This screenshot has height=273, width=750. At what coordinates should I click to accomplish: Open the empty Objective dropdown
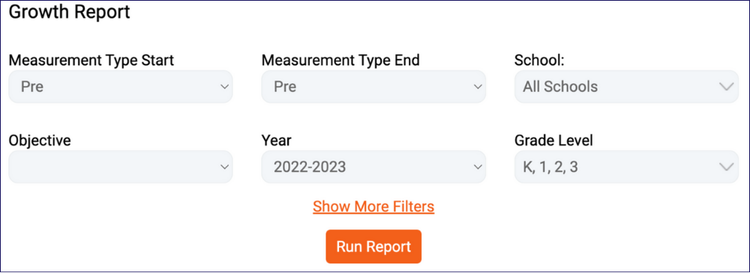[x=121, y=167]
